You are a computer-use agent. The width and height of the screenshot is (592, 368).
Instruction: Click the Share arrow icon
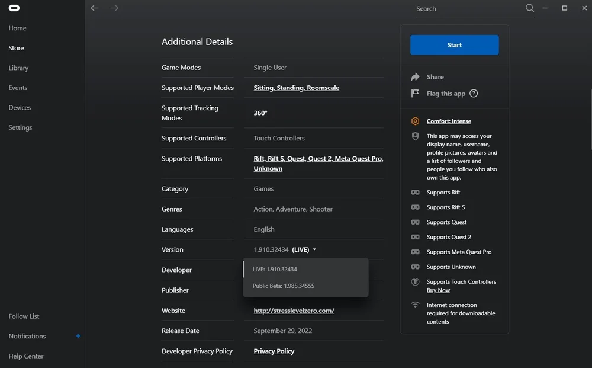416,77
